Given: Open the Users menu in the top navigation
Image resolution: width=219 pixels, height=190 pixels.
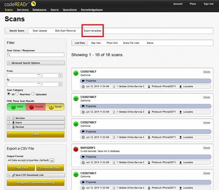Looking at the screenshot, I should (x=54, y=10).
